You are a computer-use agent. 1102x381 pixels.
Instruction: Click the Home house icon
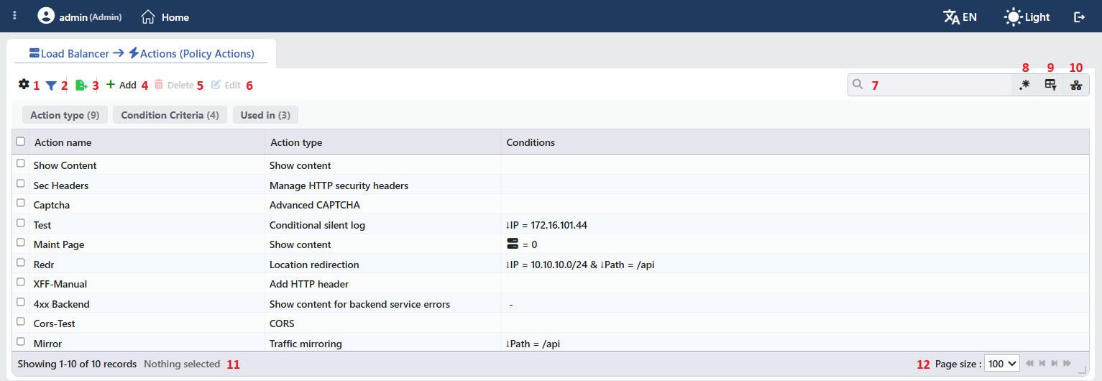(148, 17)
